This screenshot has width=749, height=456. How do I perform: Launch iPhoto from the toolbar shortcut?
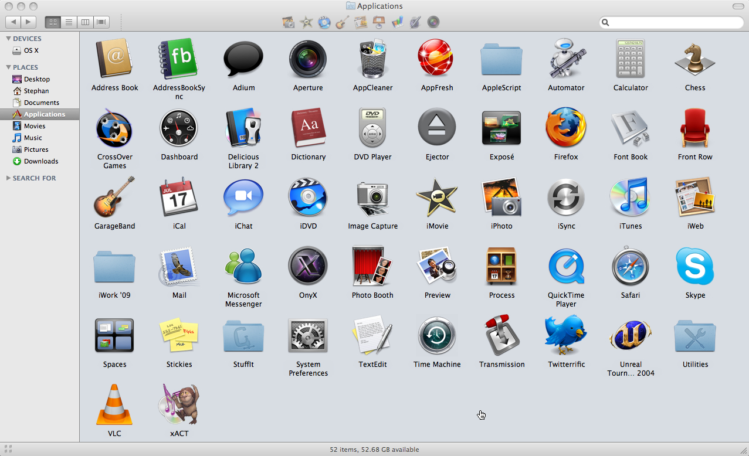pyautogui.click(x=288, y=22)
